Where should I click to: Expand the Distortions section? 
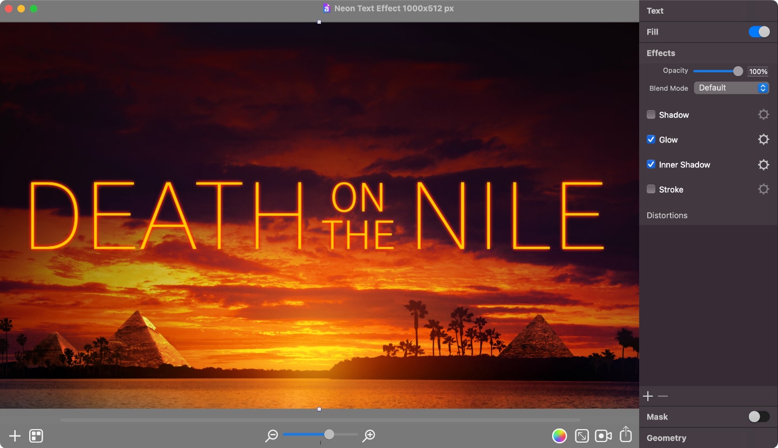point(667,215)
